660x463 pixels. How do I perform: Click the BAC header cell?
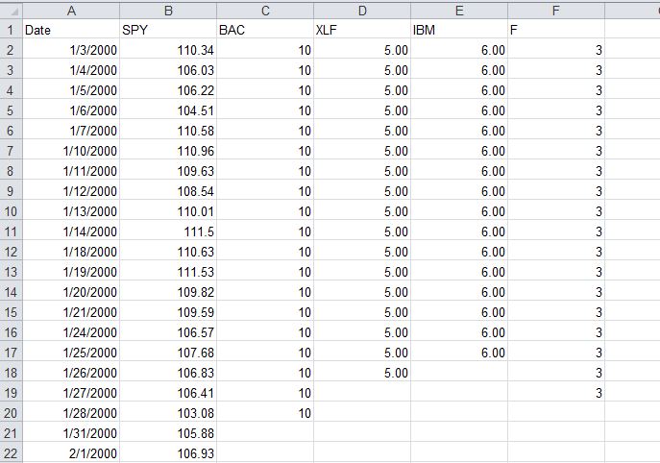(265, 30)
